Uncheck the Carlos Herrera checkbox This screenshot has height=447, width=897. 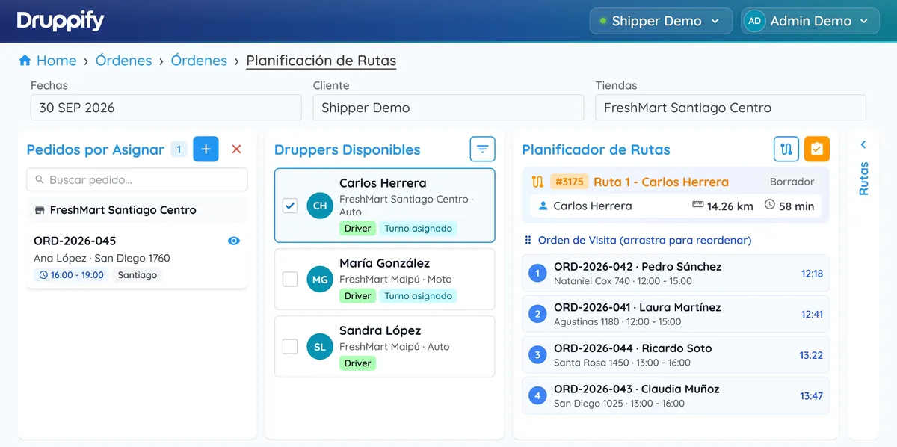(x=290, y=206)
